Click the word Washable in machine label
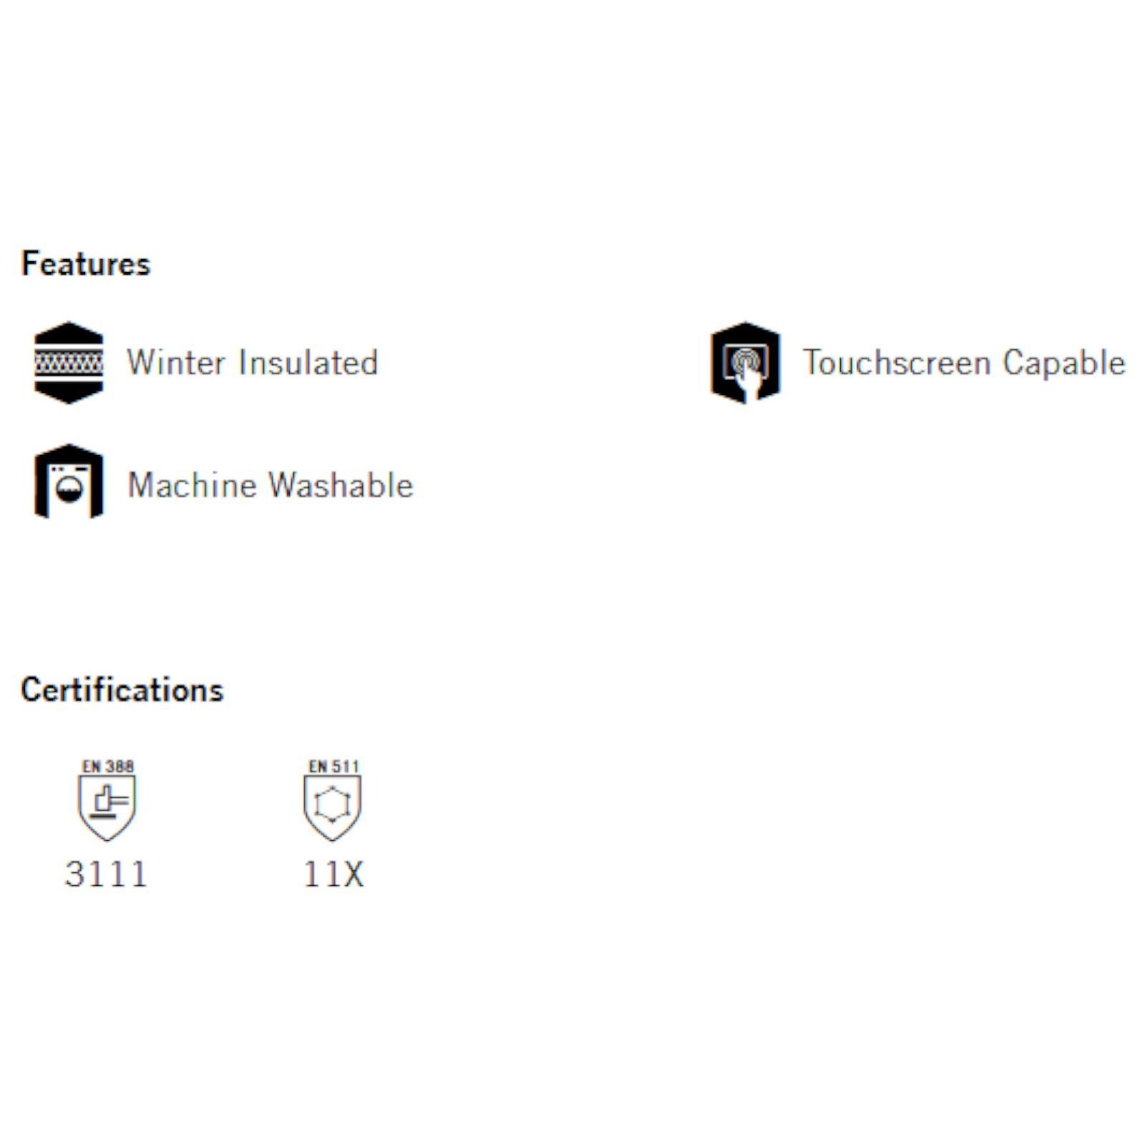The width and height of the screenshot is (1145, 1145). tap(342, 485)
